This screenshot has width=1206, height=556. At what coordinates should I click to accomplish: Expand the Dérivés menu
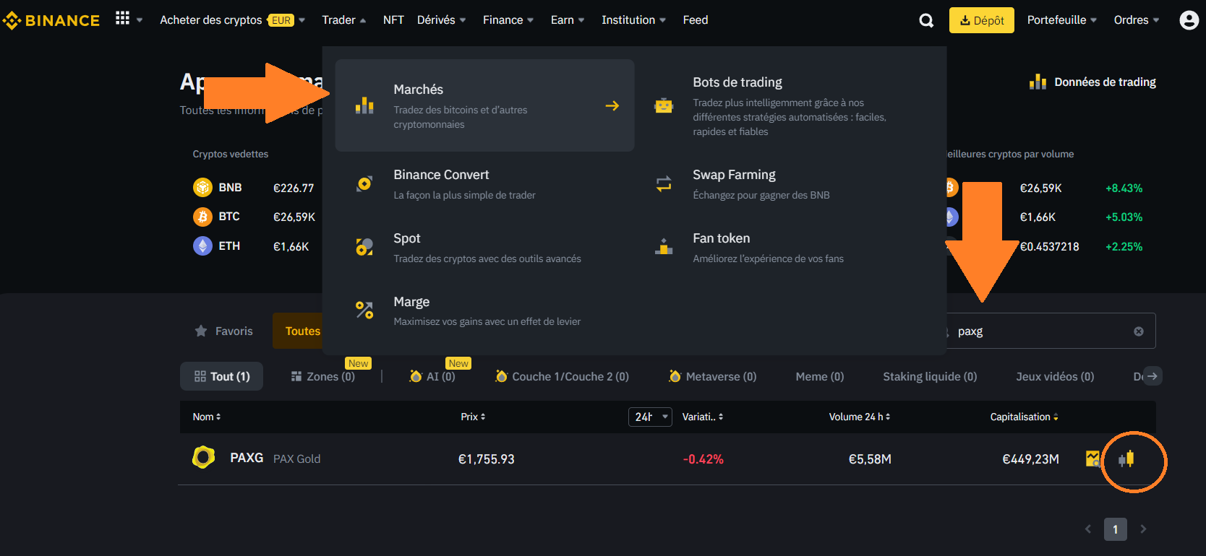point(441,20)
